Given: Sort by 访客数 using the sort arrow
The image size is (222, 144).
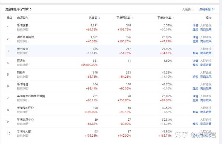Looking at the screenshot, I should coord(99,18).
